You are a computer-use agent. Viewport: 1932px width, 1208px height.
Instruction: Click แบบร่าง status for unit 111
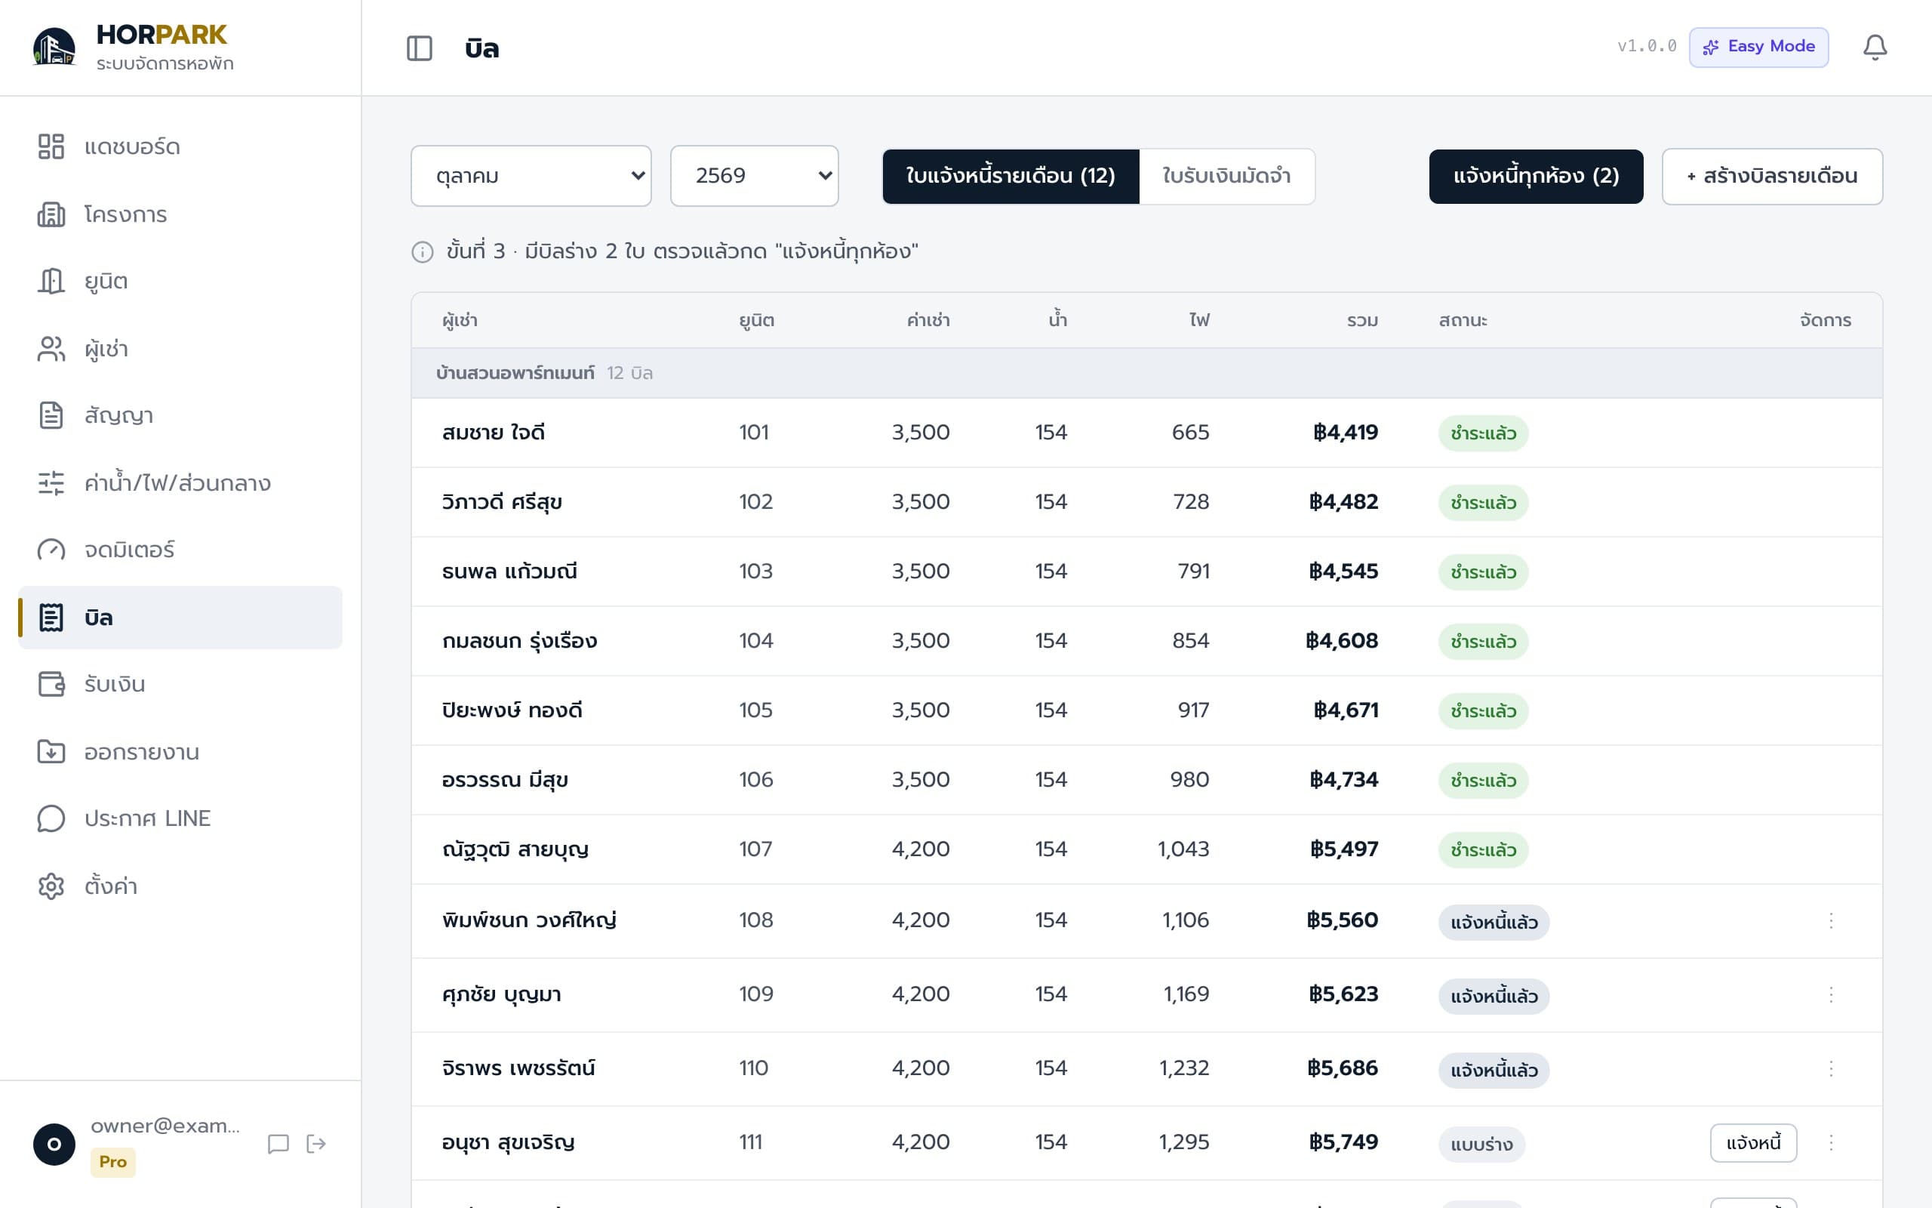click(x=1481, y=1144)
